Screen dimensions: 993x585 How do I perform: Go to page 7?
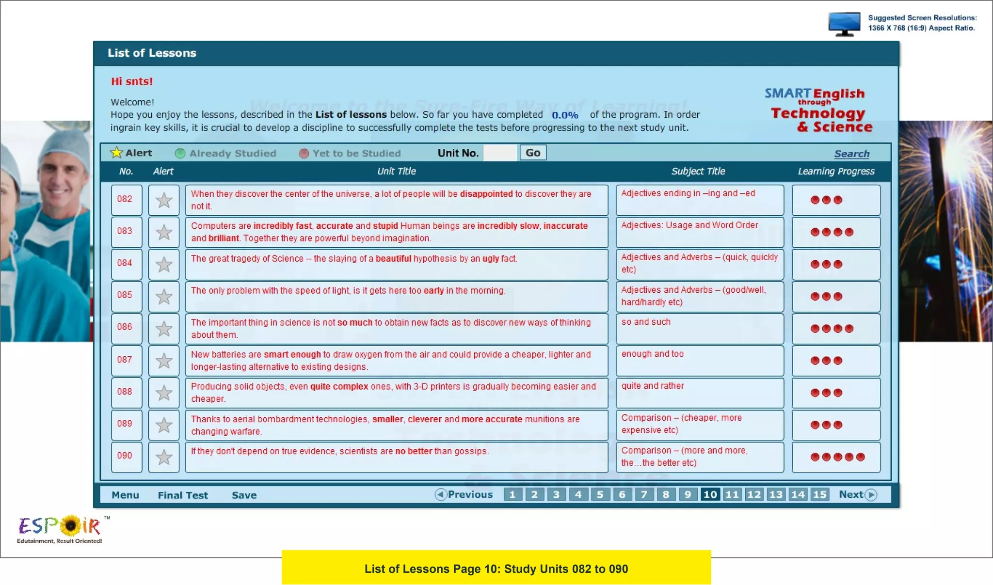click(644, 494)
